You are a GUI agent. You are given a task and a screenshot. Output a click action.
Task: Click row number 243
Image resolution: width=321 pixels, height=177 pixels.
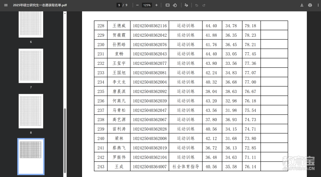pyautogui.click(x=101, y=167)
